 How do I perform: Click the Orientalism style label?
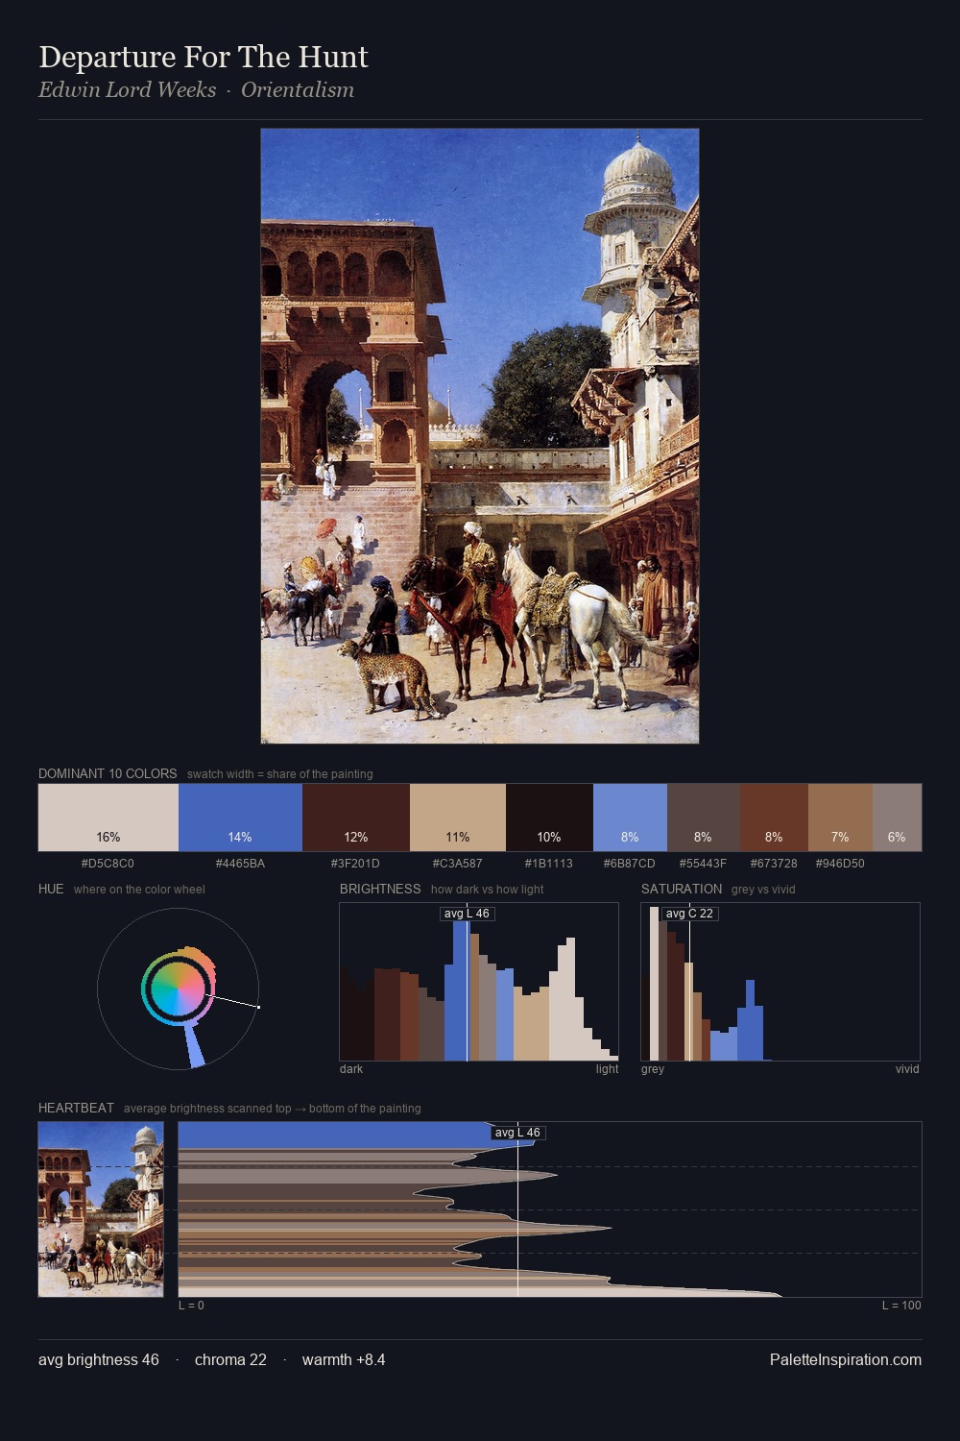pyautogui.click(x=298, y=89)
